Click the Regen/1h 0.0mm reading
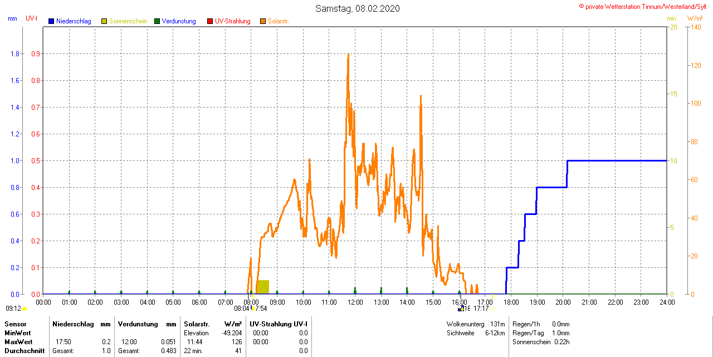The width and height of the screenshot is (713, 357). tap(541, 324)
